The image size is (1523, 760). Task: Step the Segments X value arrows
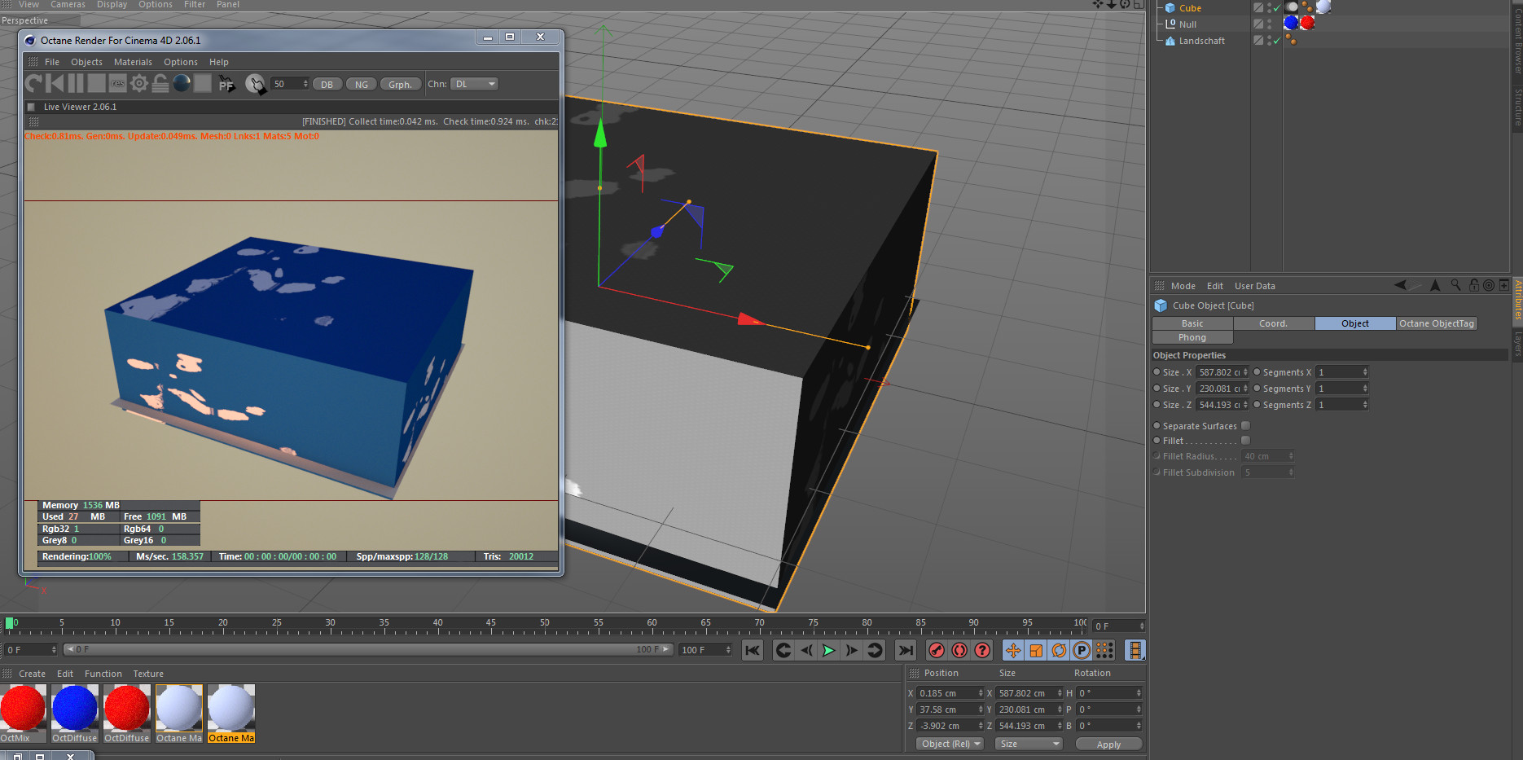pos(1365,372)
